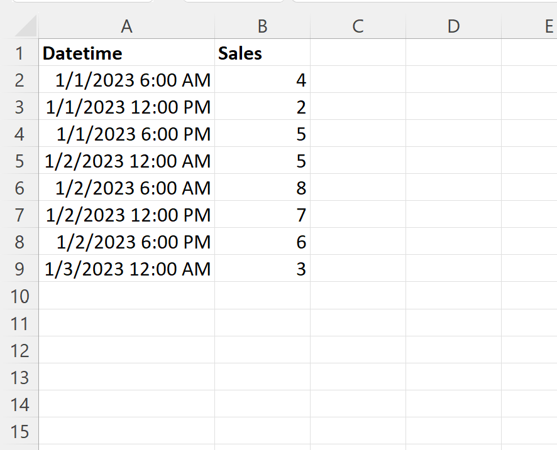Select row 15 header

[19, 431]
